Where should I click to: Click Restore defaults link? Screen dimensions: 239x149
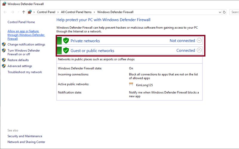[x=18, y=60]
